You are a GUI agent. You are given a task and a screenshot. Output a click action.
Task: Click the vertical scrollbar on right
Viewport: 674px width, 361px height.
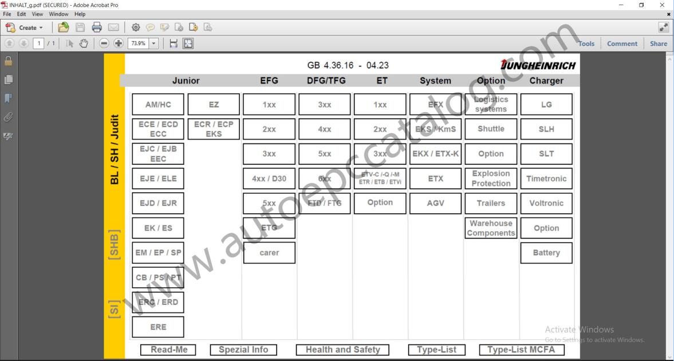click(669, 206)
